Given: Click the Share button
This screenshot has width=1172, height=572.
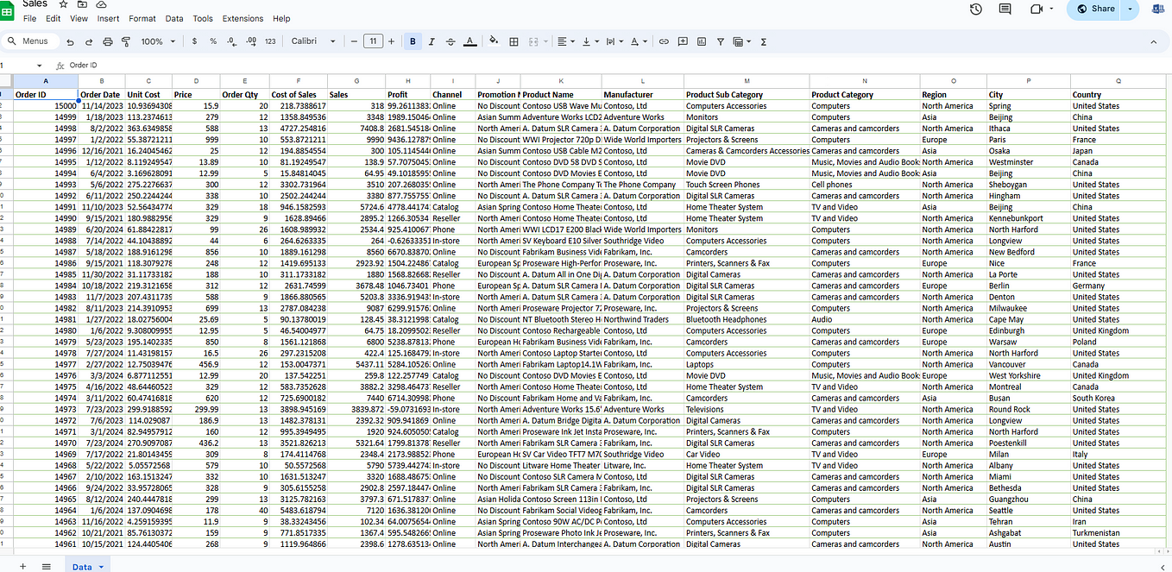Looking at the screenshot, I should [x=1094, y=9].
